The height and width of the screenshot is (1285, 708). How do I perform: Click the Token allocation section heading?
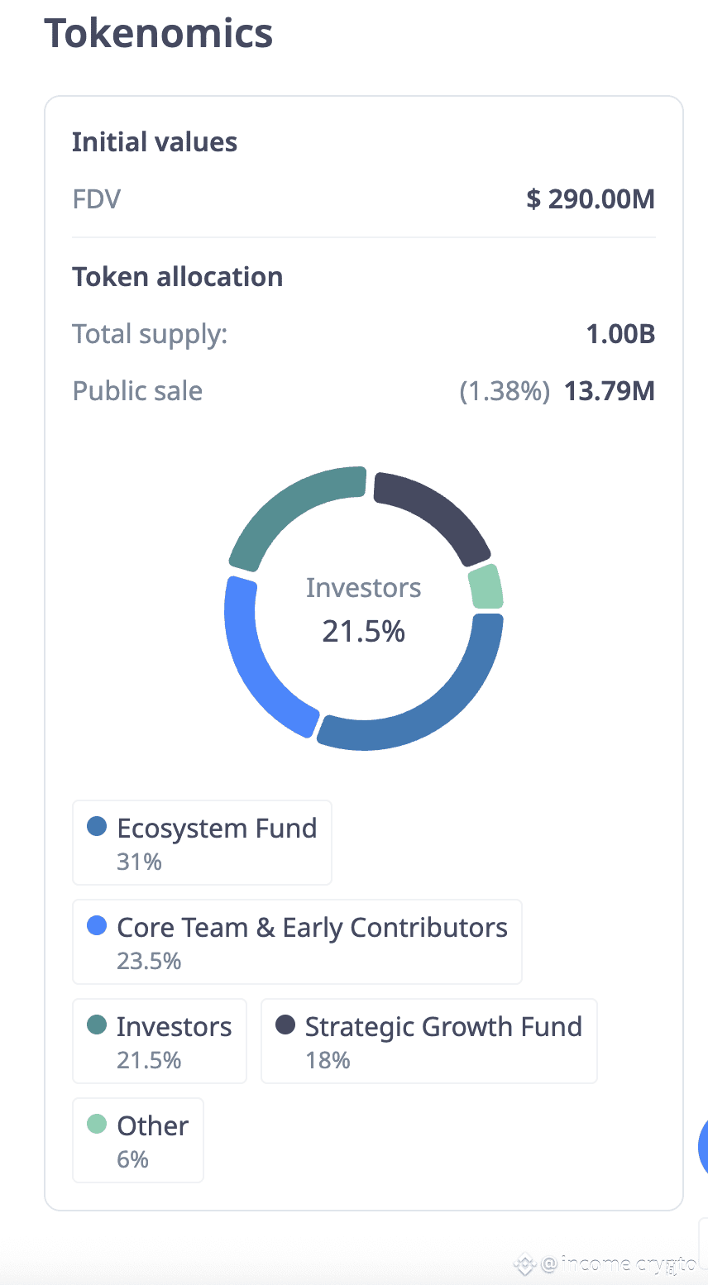178,277
